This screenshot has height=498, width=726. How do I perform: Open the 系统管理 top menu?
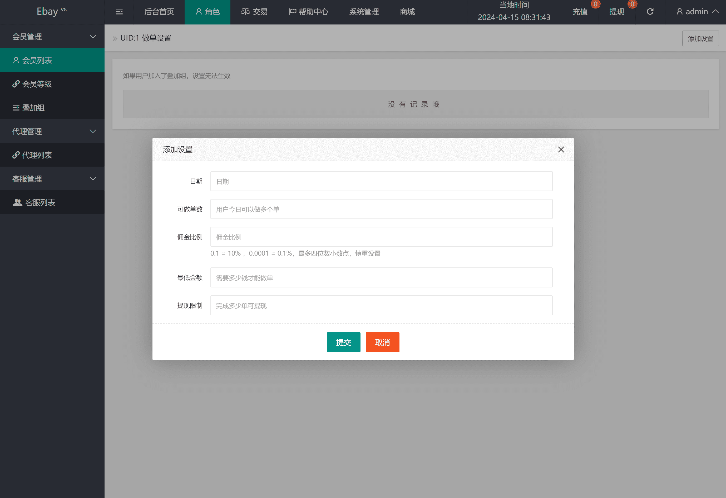pyautogui.click(x=364, y=12)
